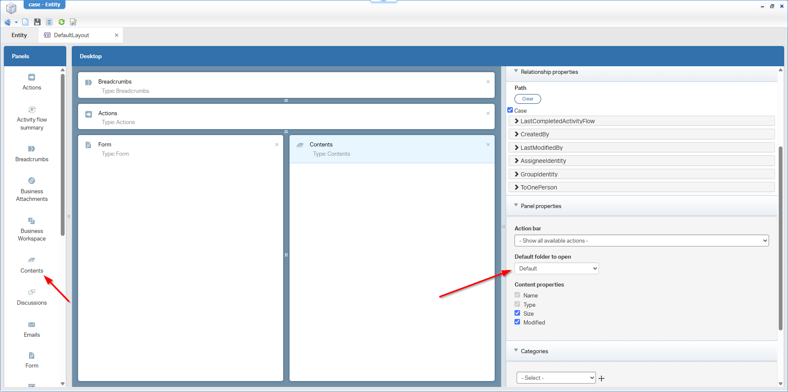Viewport: 788px width, 392px height.
Task: Expand the CreatedBy relationship node
Action: pos(517,134)
